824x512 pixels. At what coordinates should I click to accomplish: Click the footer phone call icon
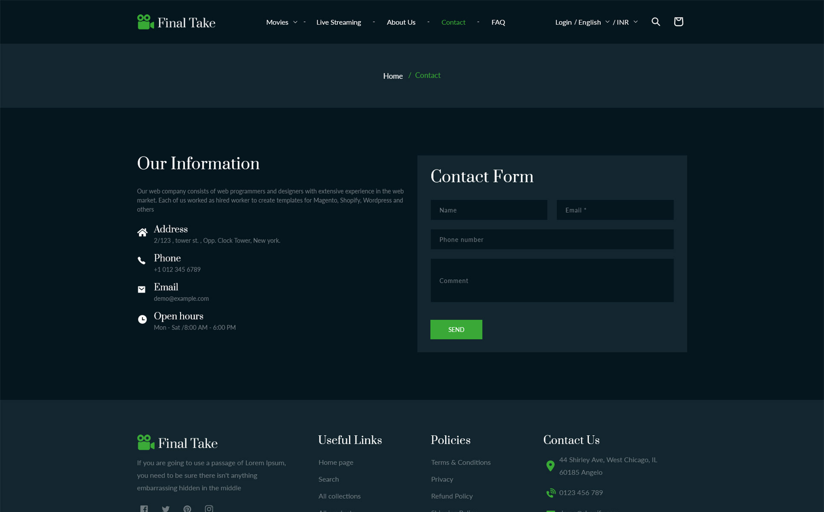point(551,493)
